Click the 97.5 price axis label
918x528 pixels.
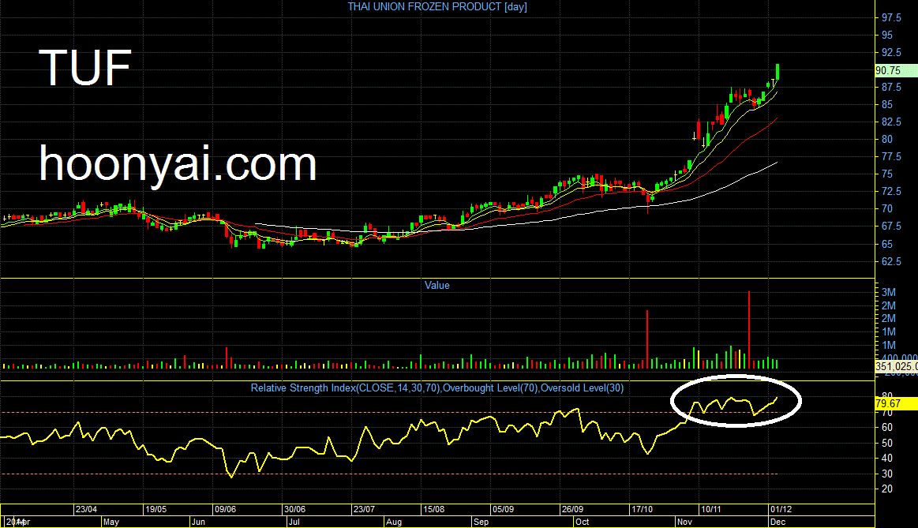click(x=891, y=18)
